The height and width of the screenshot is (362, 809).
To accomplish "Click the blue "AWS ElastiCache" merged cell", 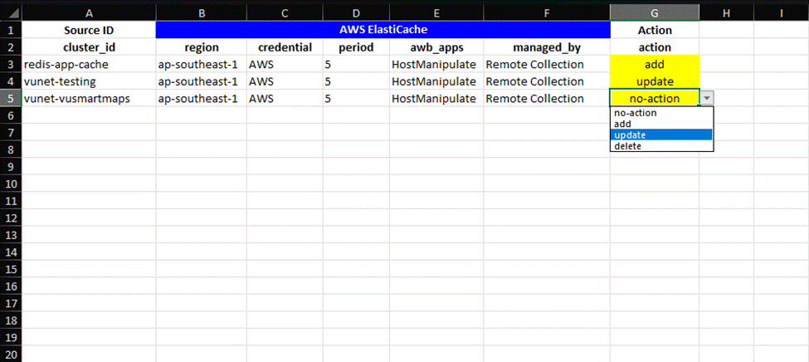I will click(383, 30).
